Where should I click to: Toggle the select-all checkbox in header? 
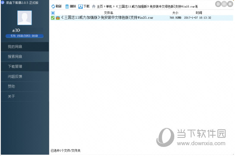[53, 13]
